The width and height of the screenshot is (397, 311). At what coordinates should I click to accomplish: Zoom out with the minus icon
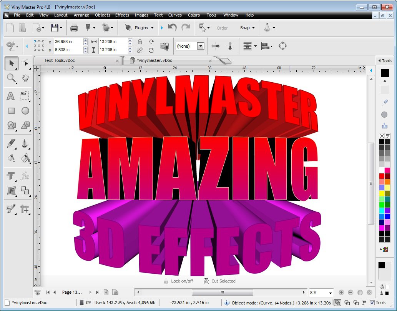[350, 293]
